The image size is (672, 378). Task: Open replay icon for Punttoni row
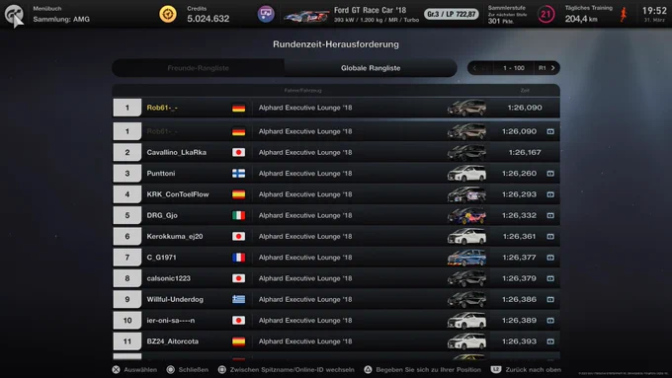click(550, 174)
